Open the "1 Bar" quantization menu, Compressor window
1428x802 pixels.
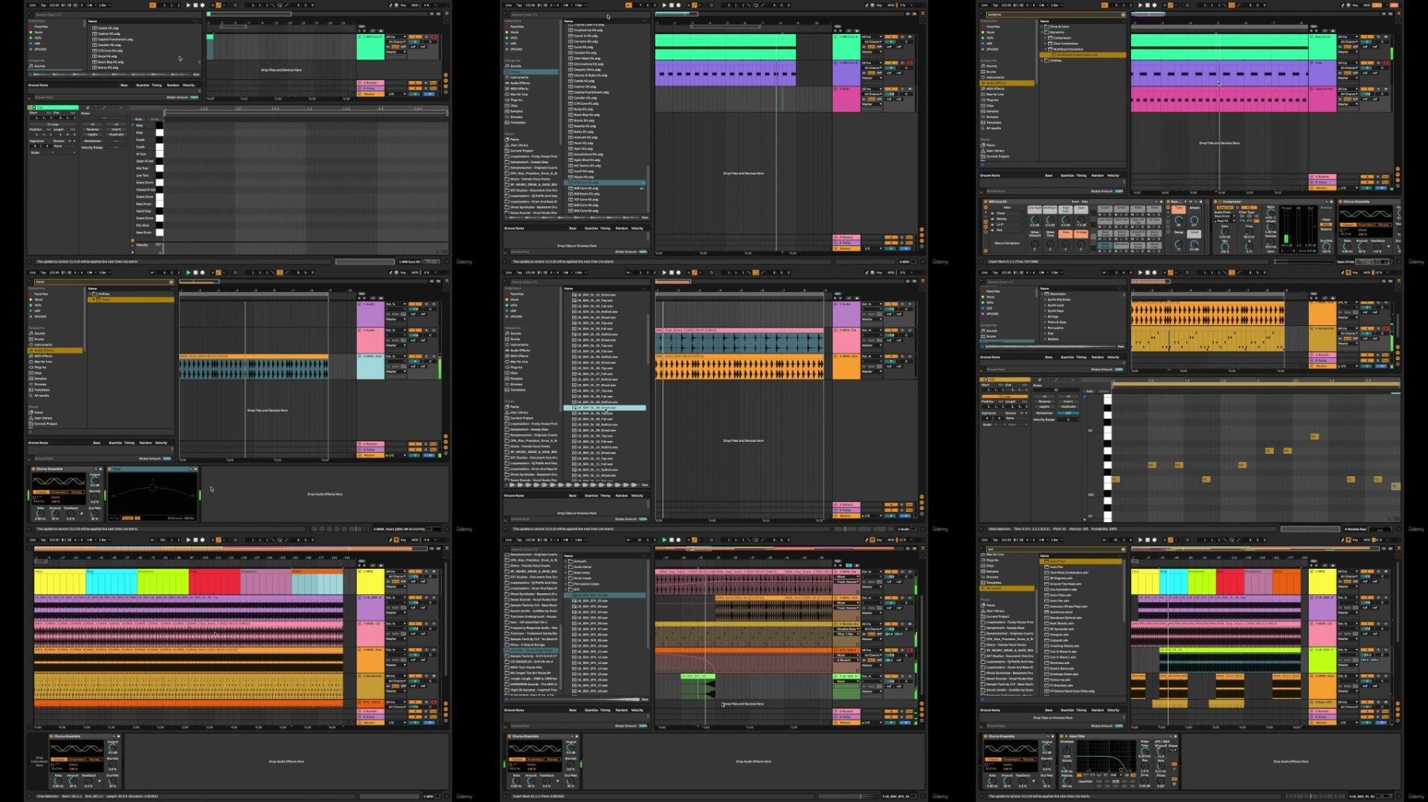click(x=1057, y=5)
